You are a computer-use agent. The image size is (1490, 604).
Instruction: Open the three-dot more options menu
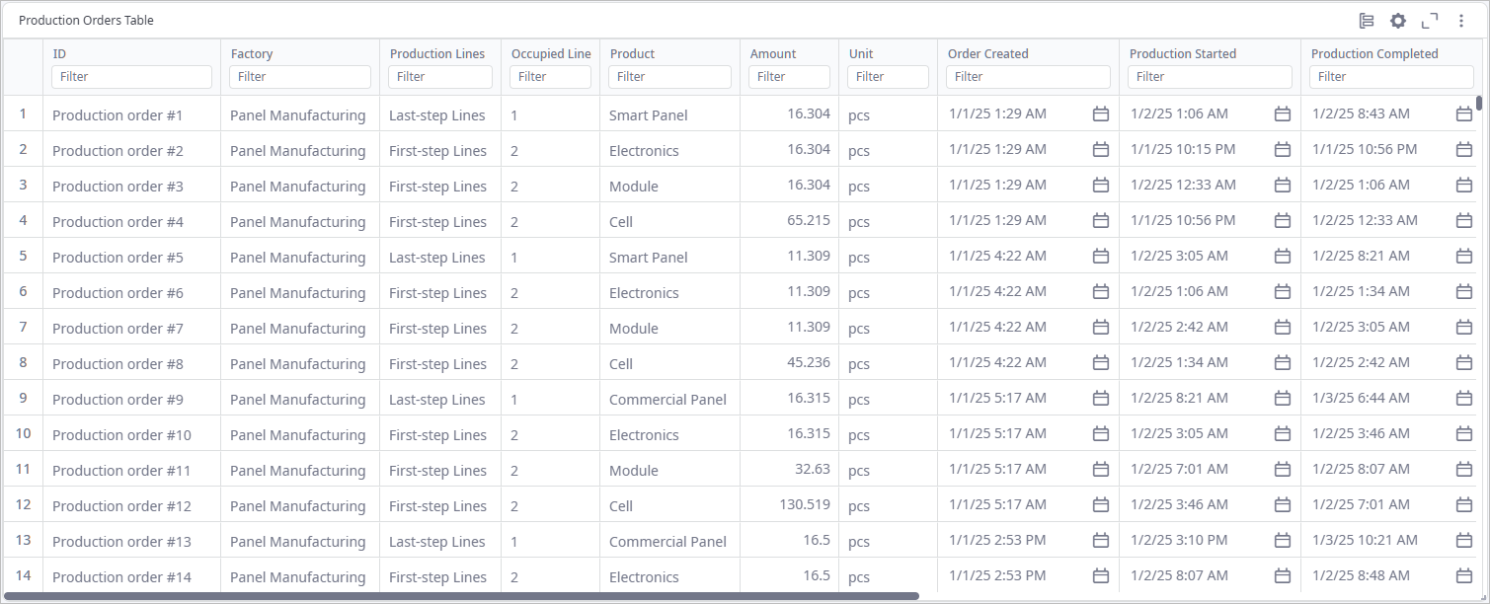pos(1461,21)
